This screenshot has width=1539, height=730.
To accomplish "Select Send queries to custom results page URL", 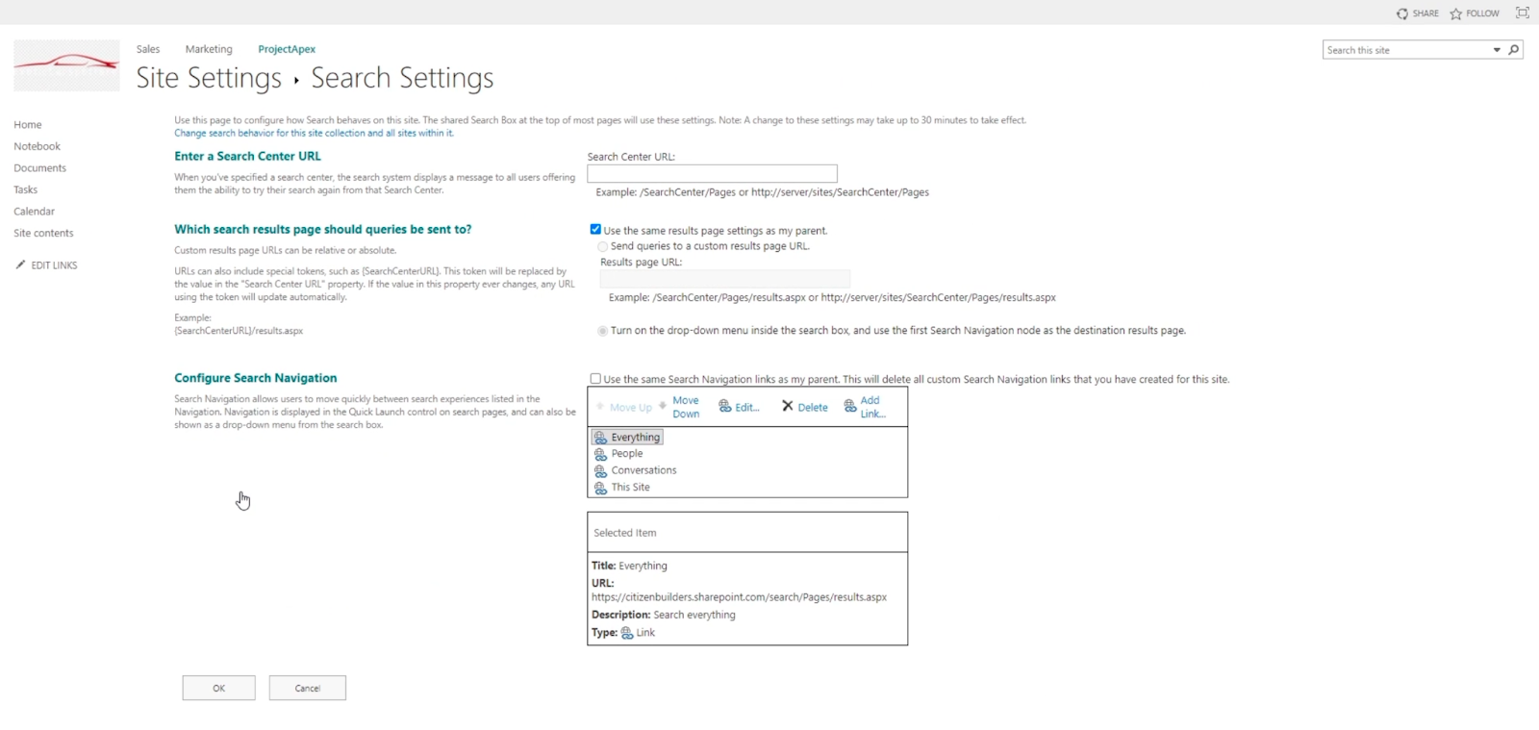I will pyautogui.click(x=603, y=246).
